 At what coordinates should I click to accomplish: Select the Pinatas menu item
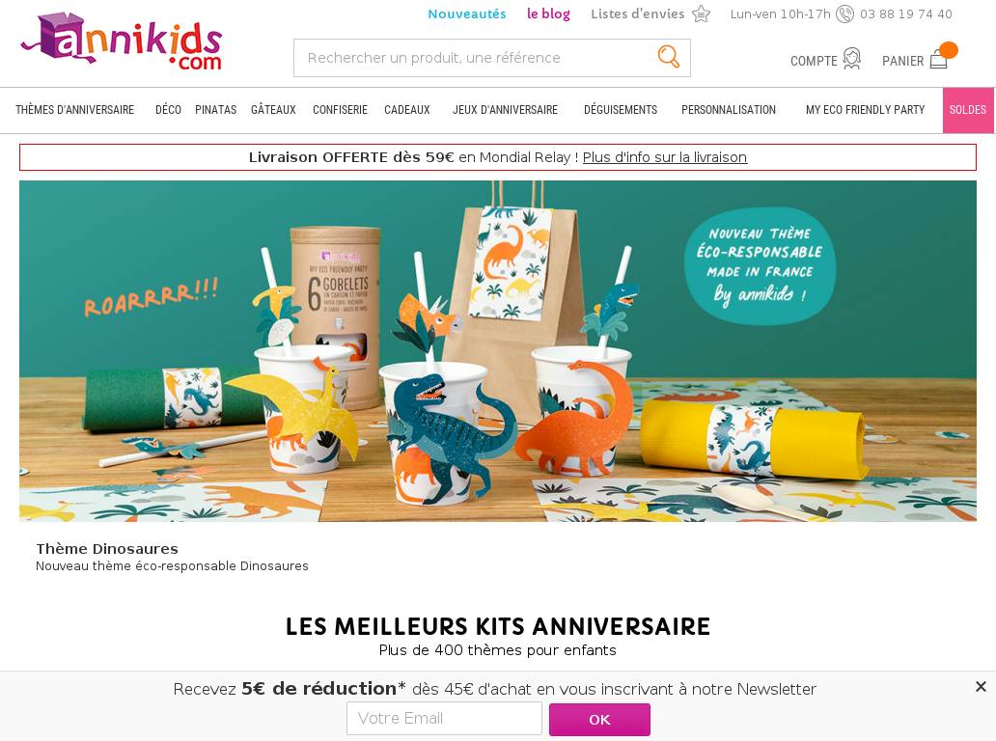[x=215, y=110]
